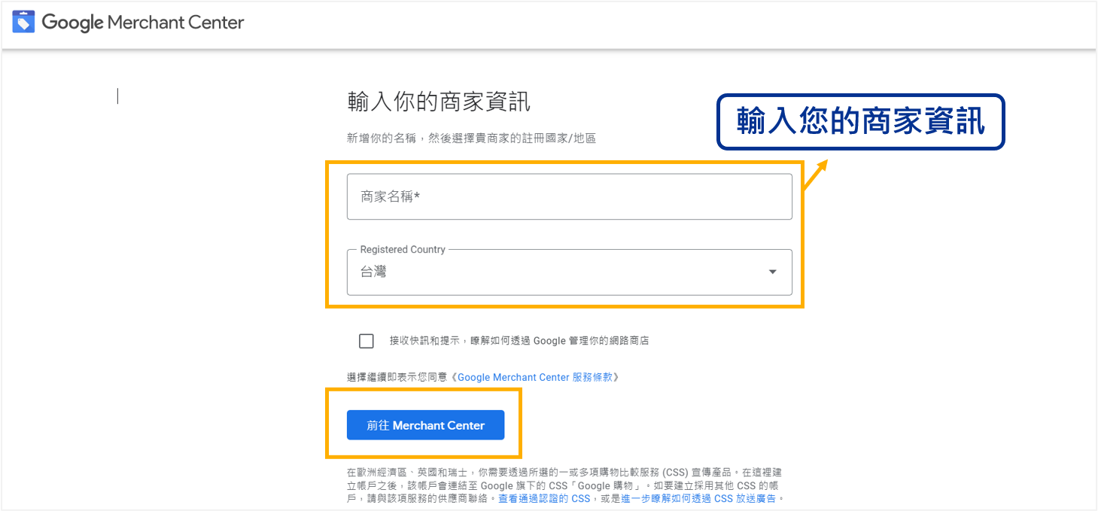This screenshot has height=511, width=1098.
Task: Click the 新增你的名稱 subtitle text
Action: 471,138
